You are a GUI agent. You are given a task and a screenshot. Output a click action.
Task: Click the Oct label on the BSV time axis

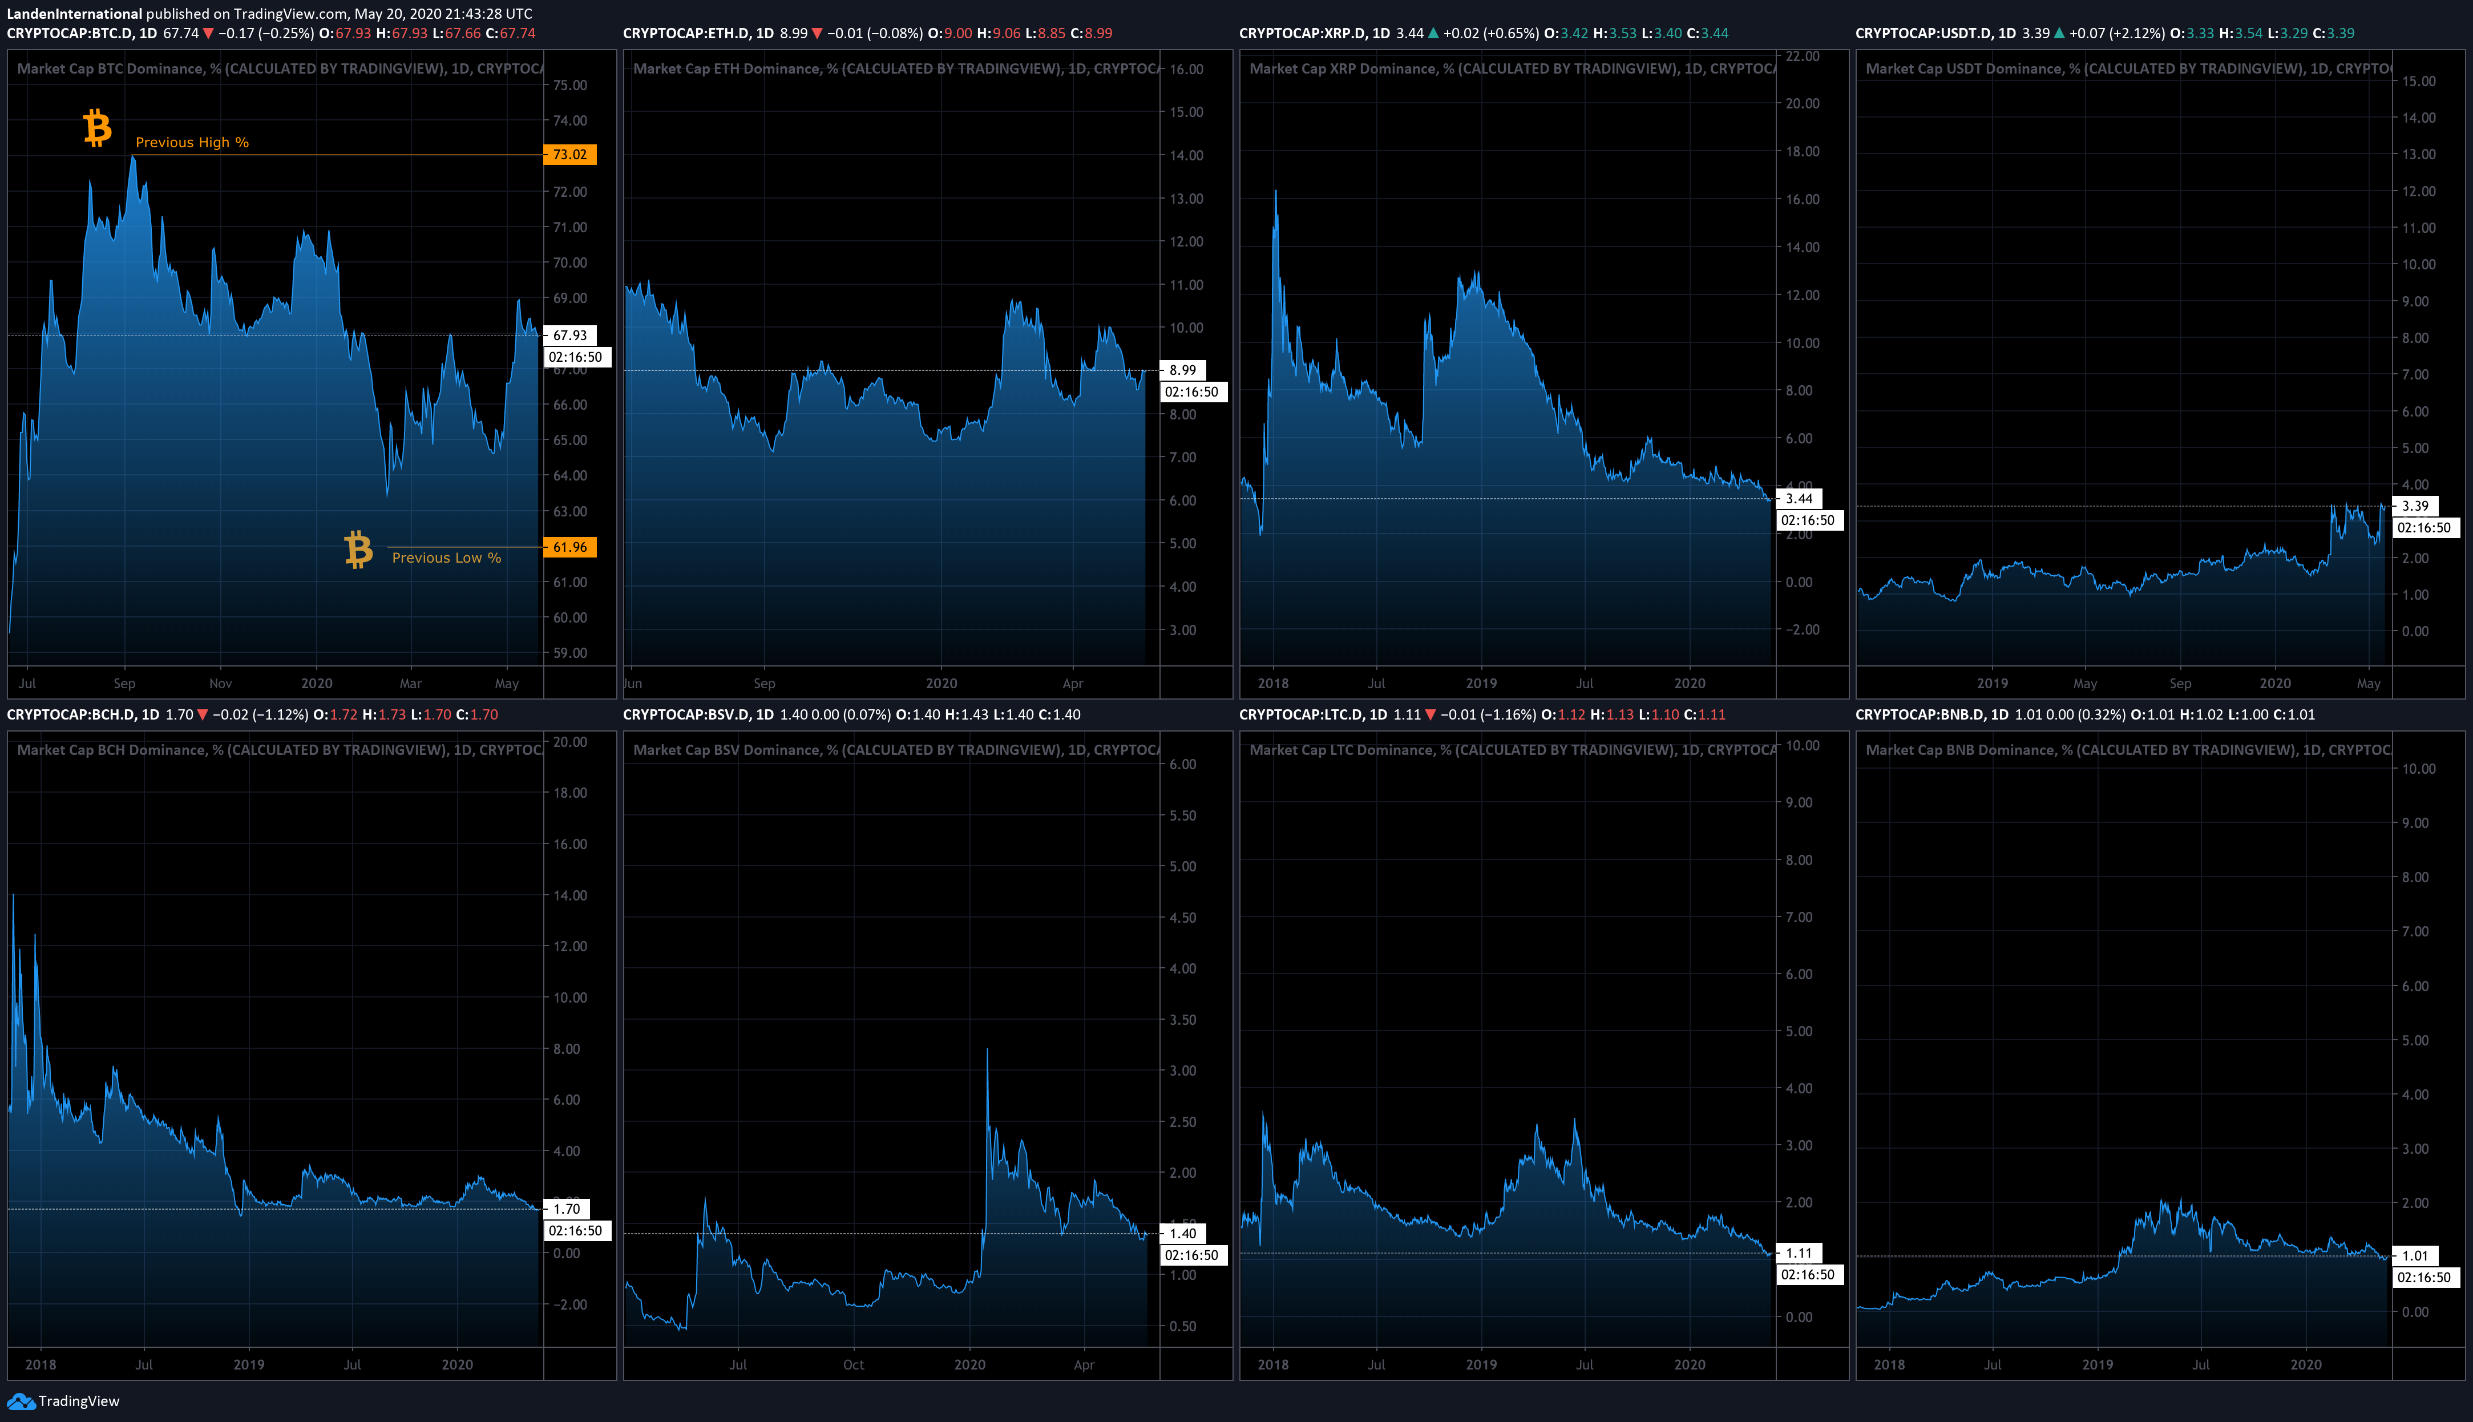click(853, 1366)
